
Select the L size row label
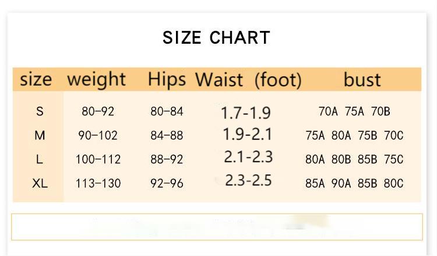[40, 159]
